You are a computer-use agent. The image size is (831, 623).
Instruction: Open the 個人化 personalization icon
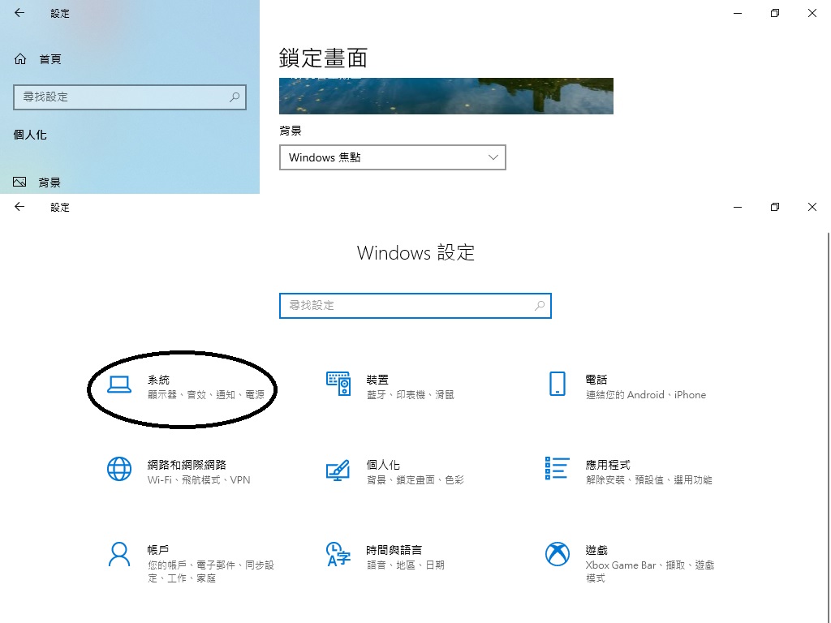coord(338,470)
